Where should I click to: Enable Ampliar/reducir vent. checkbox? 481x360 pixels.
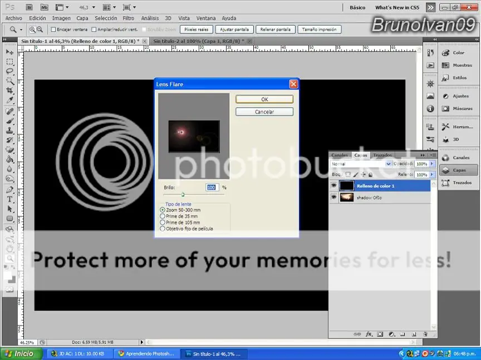coord(94,29)
